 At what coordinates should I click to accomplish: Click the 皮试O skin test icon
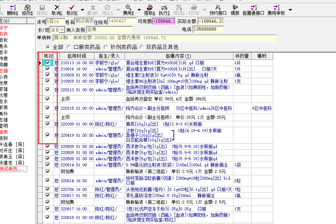pyautogui.click(x=179, y=10)
